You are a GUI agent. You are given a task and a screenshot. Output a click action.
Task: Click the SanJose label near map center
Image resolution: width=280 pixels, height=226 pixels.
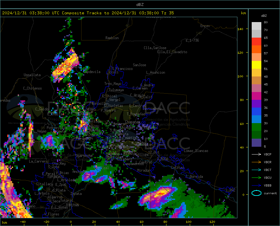pos(139,65)
